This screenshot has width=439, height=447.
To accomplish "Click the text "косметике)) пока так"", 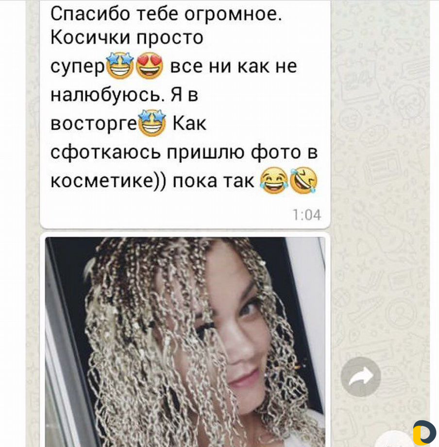I will pos(152,181).
